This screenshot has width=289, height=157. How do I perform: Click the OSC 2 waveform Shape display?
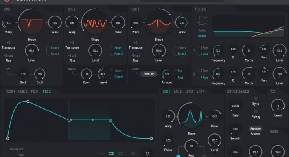point(94,22)
